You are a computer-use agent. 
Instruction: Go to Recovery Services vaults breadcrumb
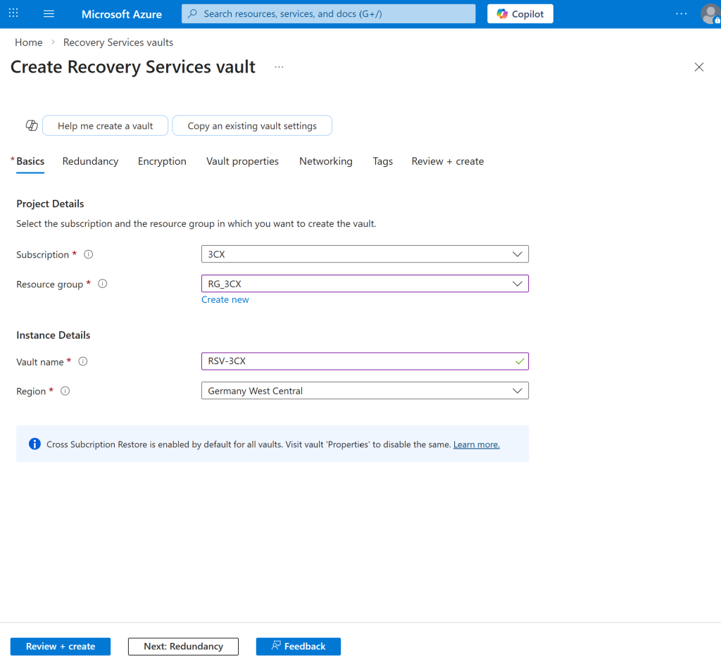tap(118, 42)
